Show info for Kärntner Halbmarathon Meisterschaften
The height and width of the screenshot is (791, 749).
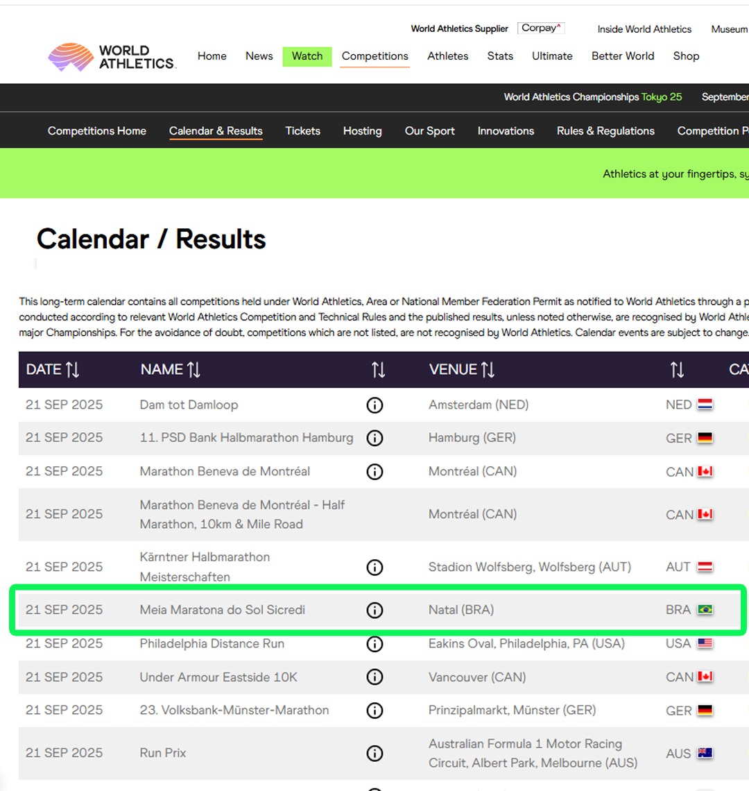[374, 568]
